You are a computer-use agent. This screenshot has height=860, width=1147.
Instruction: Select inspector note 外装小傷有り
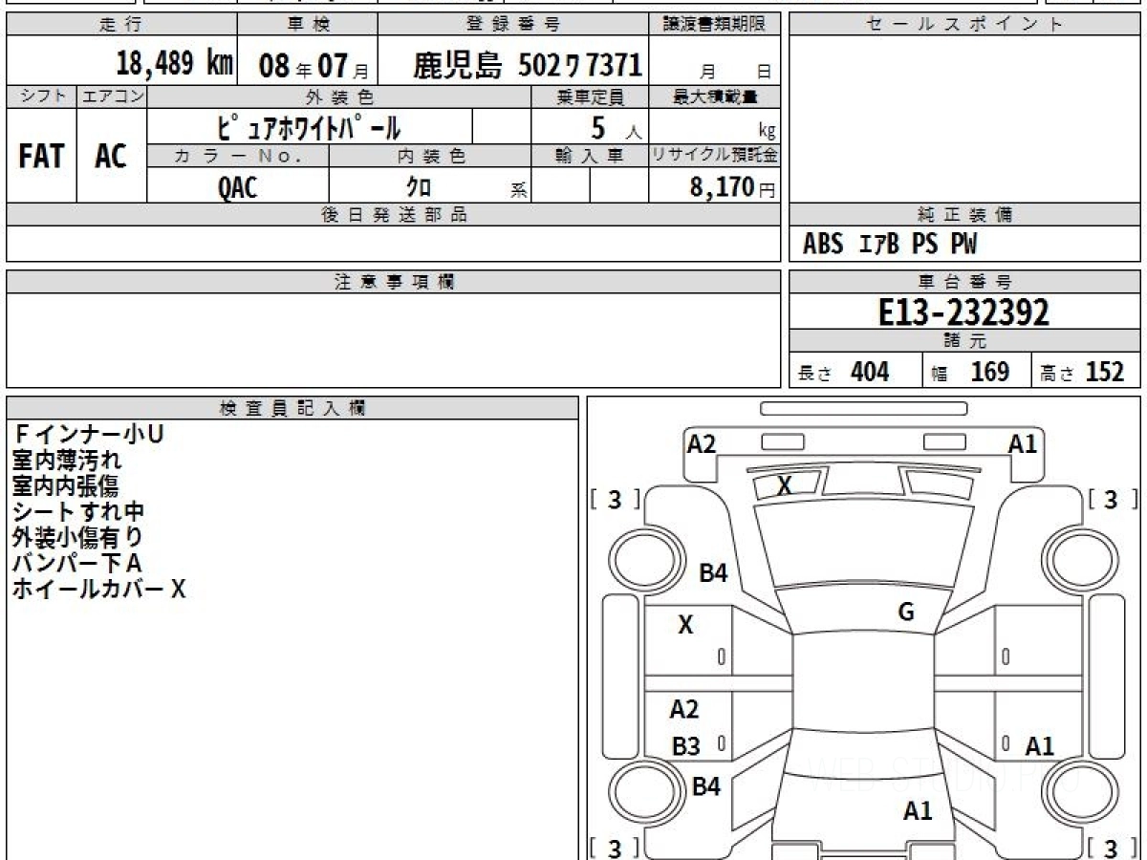[x=77, y=538]
